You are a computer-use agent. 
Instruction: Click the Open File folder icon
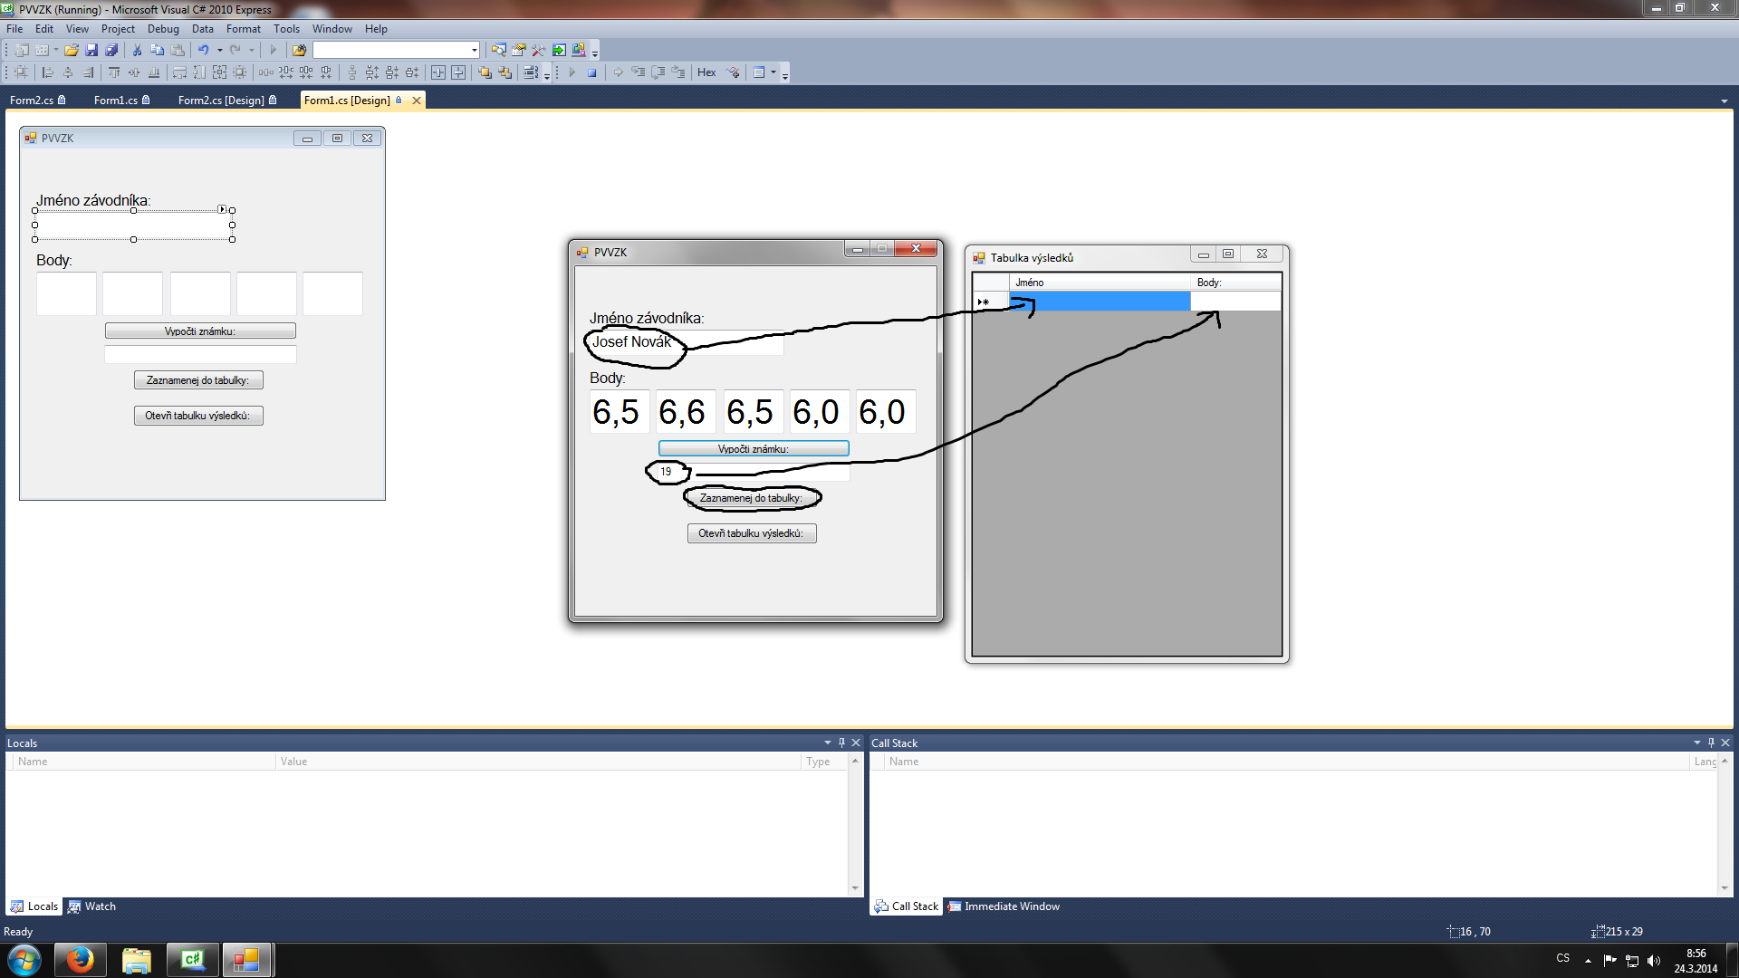(71, 50)
